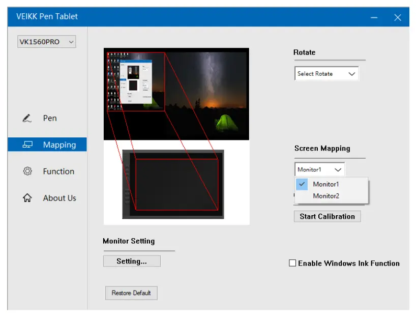
Task: Go to the About Us tab
Action: point(47,198)
